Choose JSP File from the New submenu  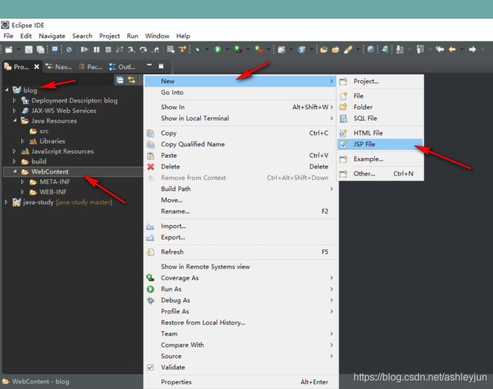pos(380,144)
